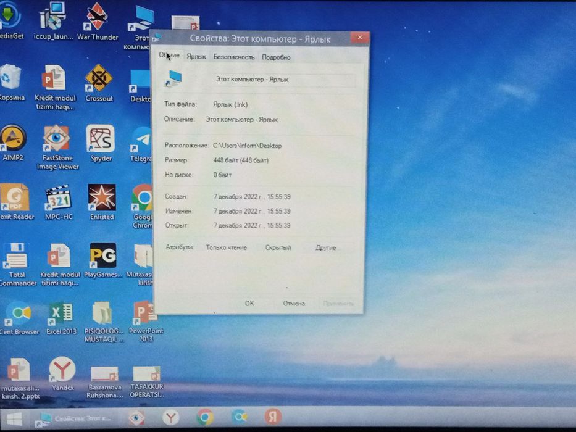The image size is (576, 432).
Task: Click the Изменен date value
Action: (252, 211)
